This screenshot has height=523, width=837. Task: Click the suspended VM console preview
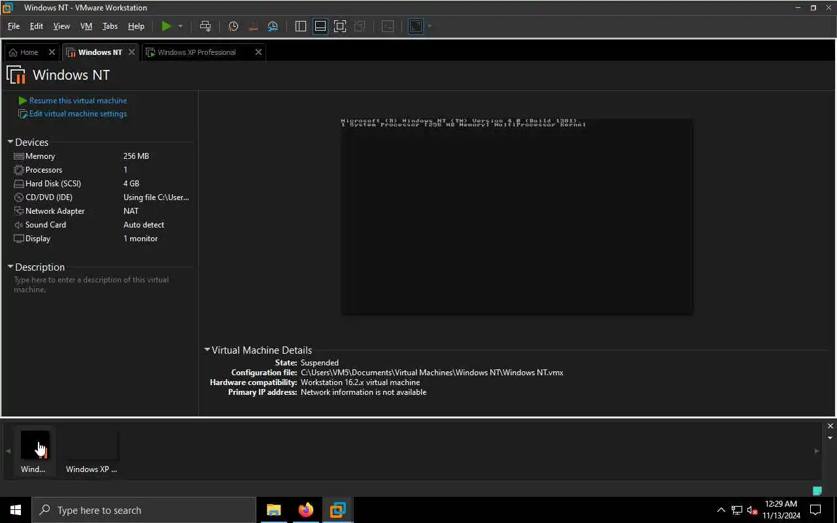(x=517, y=216)
